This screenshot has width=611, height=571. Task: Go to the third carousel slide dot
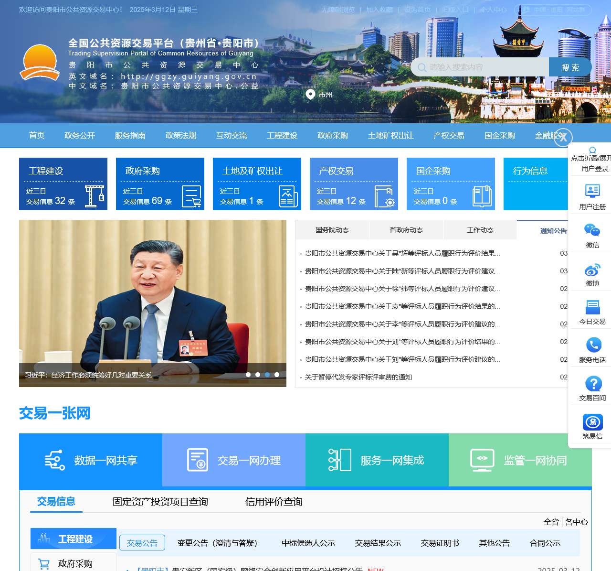click(267, 375)
